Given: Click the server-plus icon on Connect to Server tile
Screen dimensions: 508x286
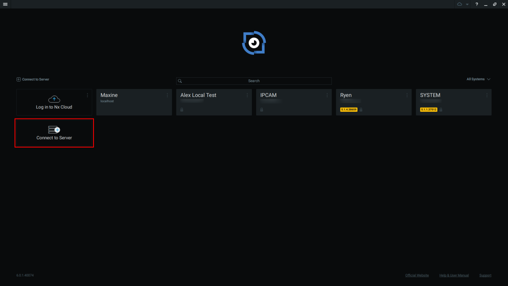Looking at the screenshot, I should [54, 130].
